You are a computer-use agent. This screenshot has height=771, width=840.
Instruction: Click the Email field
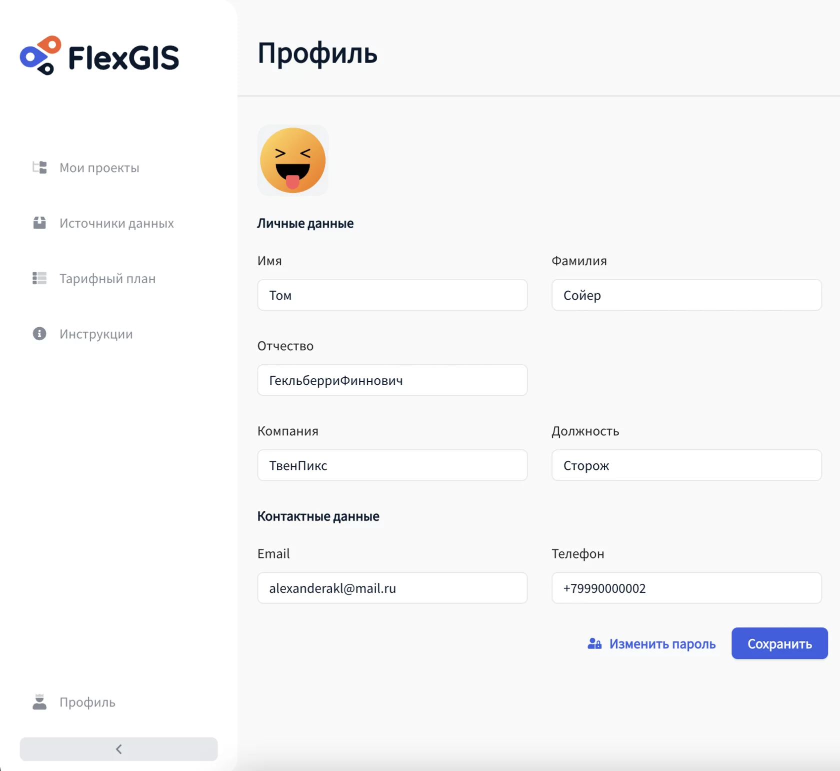pyautogui.click(x=392, y=588)
